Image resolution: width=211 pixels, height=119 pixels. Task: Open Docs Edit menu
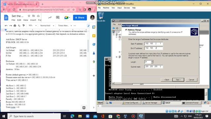tap(19, 20)
